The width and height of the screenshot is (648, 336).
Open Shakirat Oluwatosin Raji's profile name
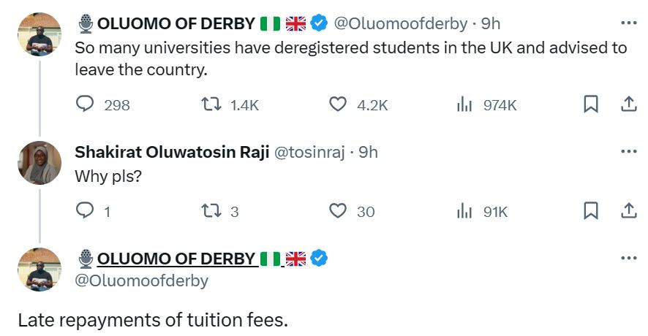click(171, 152)
